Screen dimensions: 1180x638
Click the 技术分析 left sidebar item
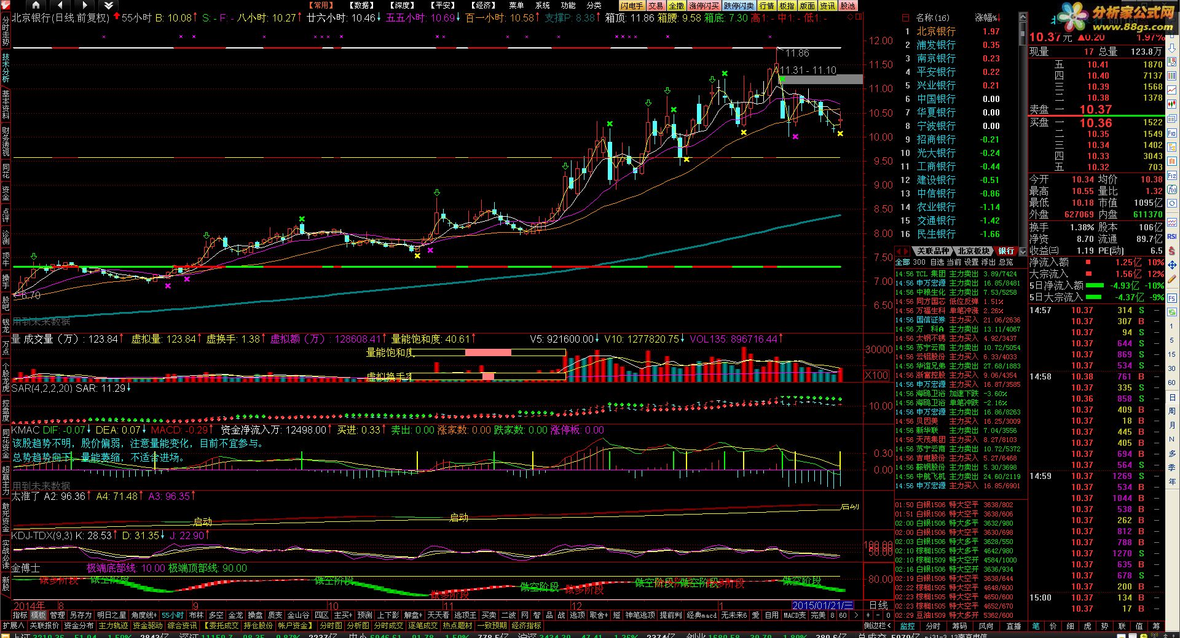(x=6, y=68)
